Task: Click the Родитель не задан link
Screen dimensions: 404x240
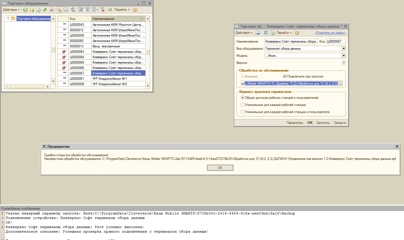Action: (x=330, y=33)
